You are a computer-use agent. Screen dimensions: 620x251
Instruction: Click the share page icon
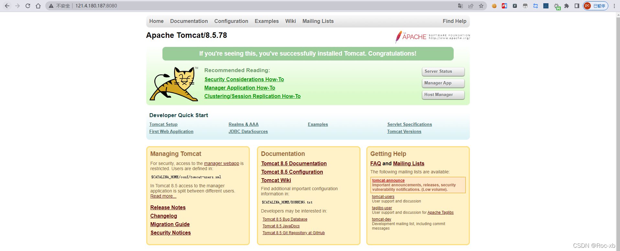pyautogui.click(x=471, y=6)
